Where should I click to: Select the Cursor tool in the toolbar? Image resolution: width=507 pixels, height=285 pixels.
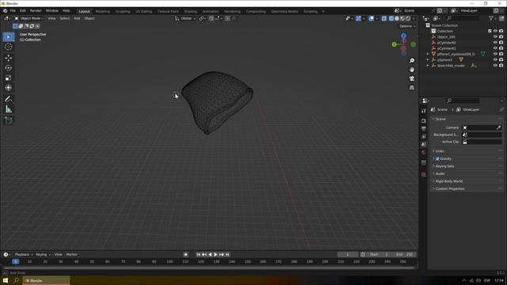[9, 47]
